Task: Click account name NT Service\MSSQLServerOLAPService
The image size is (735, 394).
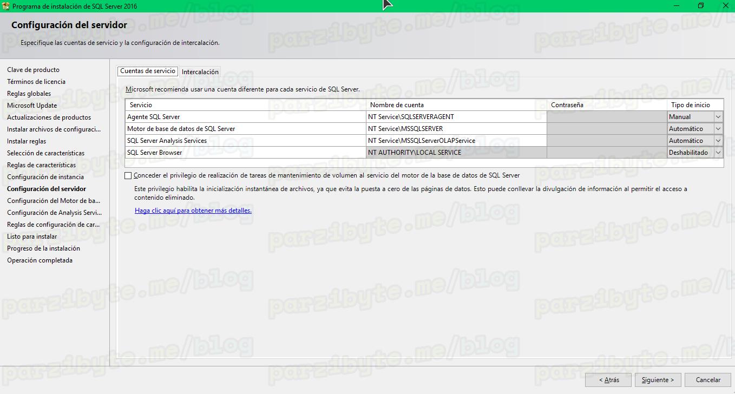Action: pos(456,141)
